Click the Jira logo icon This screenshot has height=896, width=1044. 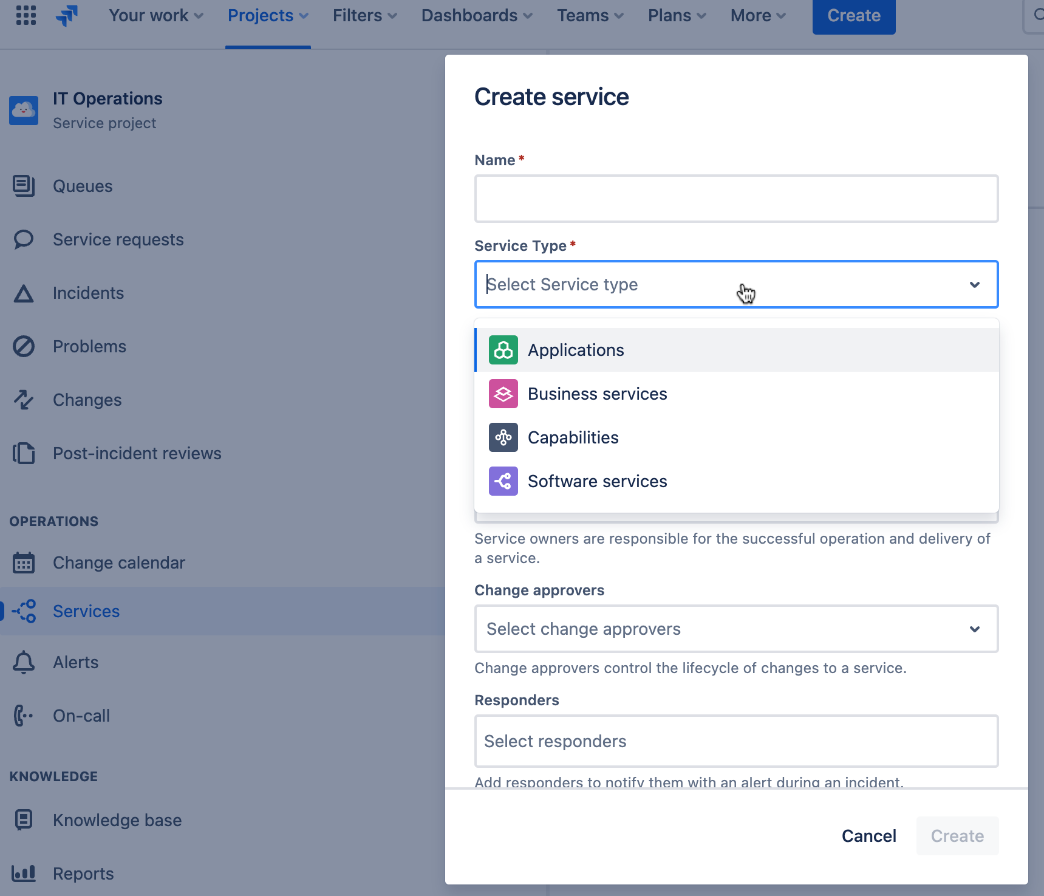point(67,15)
